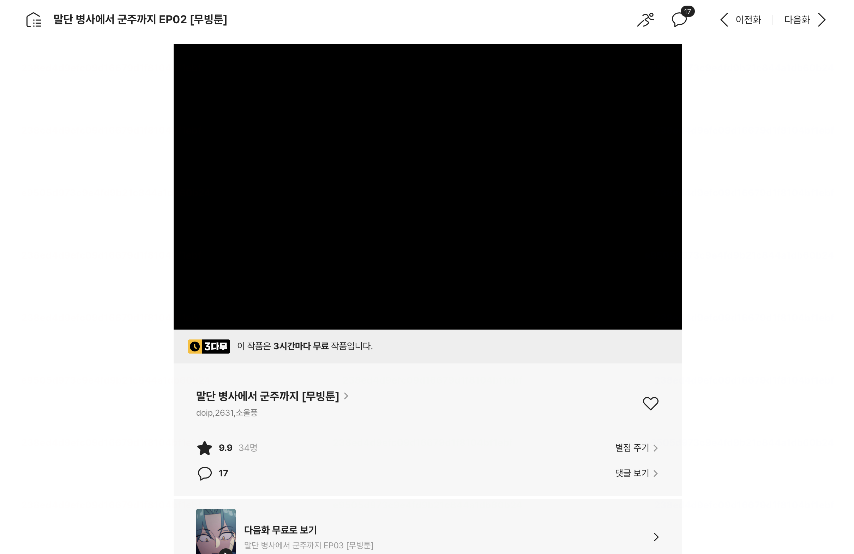The width and height of the screenshot is (854, 554).
Task: Click 별점 주기 to give rating
Action: coord(632,448)
